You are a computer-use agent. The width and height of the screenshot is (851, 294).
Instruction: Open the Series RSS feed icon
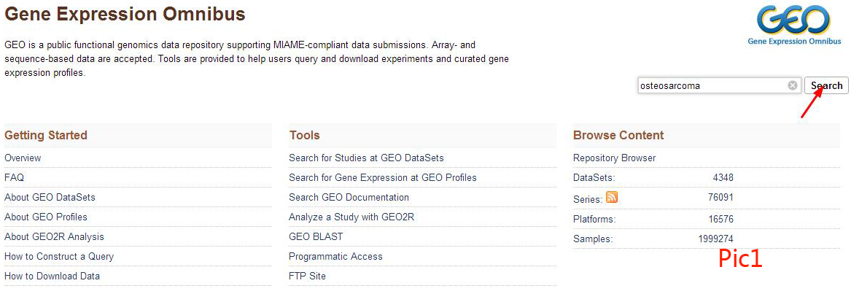pyautogui.click(x=612, y=197)
